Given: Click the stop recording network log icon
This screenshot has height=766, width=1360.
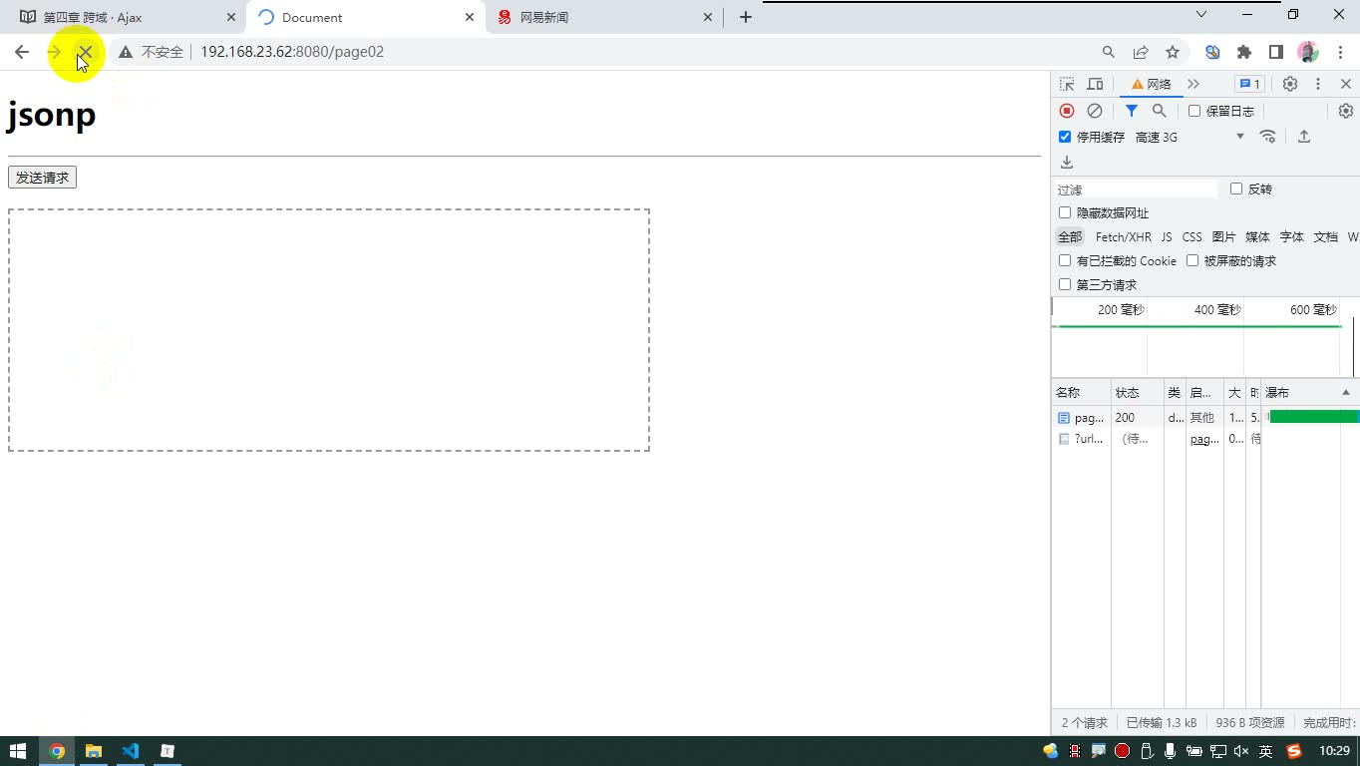Looking at the screenshot, I should [x=1067, y=111].
